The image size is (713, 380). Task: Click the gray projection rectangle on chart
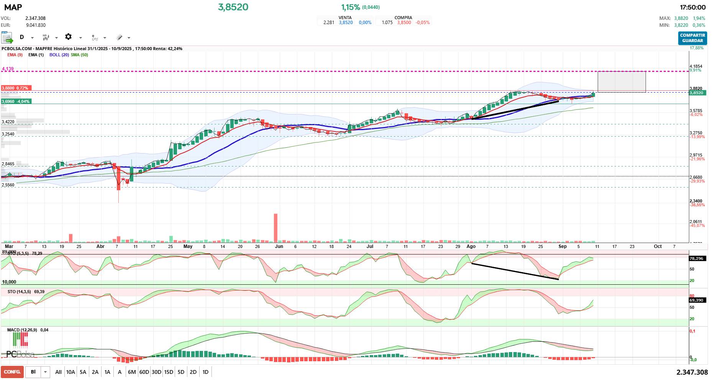621,82
